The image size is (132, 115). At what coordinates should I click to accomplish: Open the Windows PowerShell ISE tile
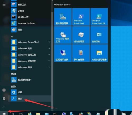pos(99,17)
